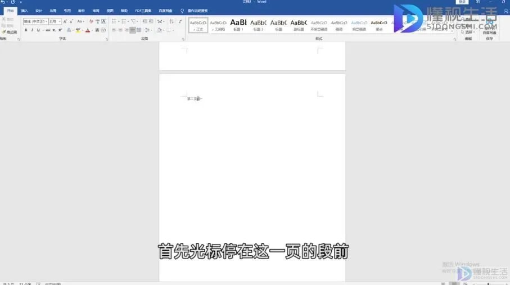Screen dimensions: 510x285
Task: Open the underline style dropdown arrow
Action: point(43,30)
